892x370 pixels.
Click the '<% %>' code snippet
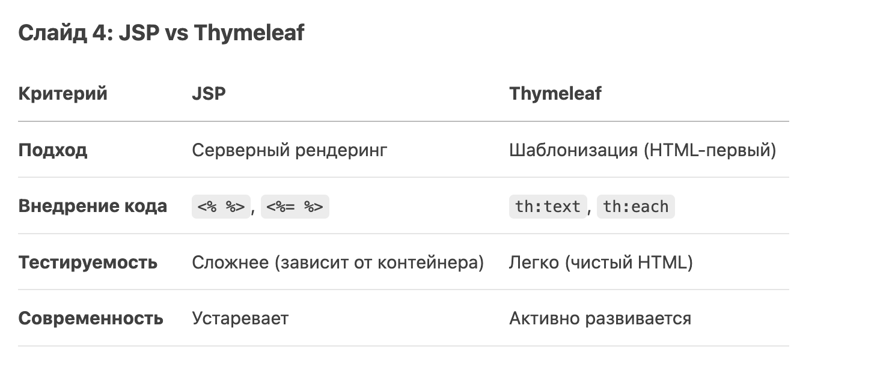(x=221, y=207)
